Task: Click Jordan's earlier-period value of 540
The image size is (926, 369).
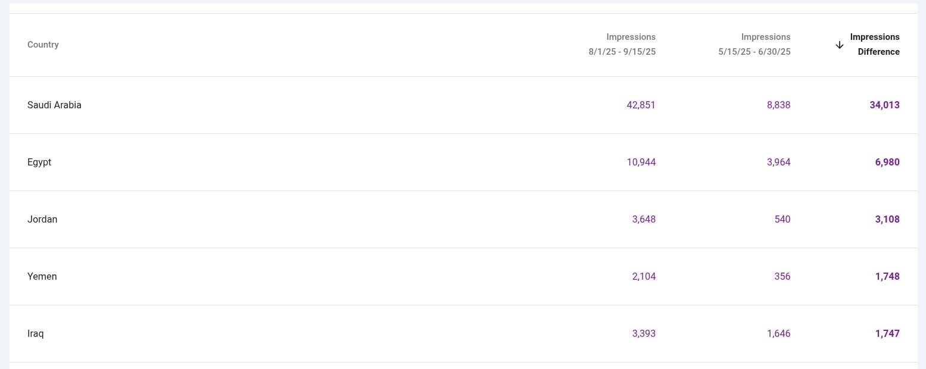Action: [x=782, y=220]
